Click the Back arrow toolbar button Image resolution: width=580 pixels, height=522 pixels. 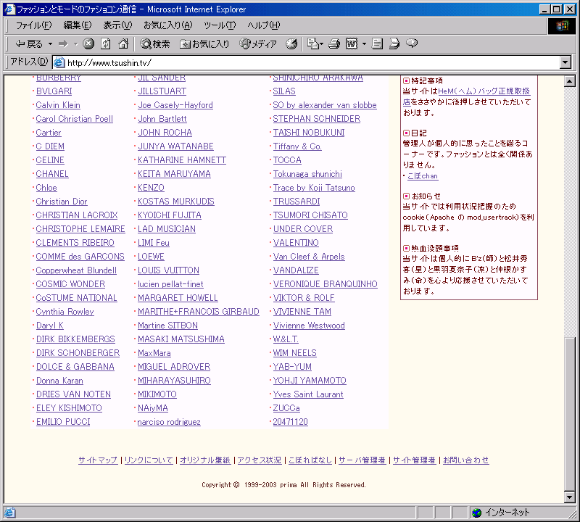pyautogui.click(x=29, y=44)
